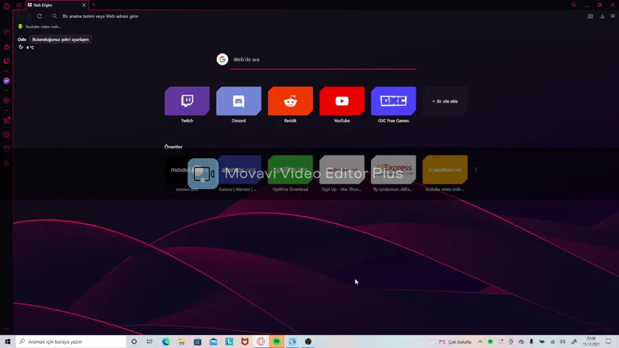Viewport: 619px width, 348px height.
Task: Click Bulunduğunuz şehri ayarlayın button
Action: [x=61, y=39]
